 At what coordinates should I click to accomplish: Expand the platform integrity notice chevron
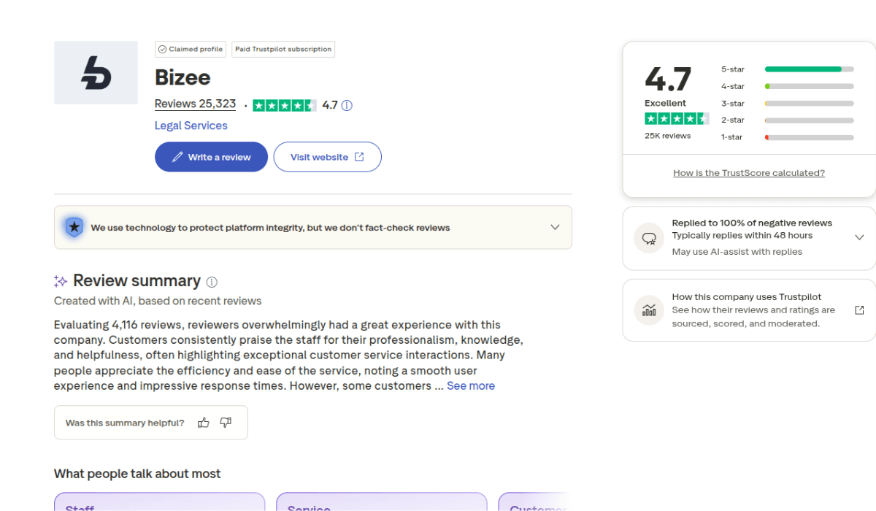coord(555,227)
